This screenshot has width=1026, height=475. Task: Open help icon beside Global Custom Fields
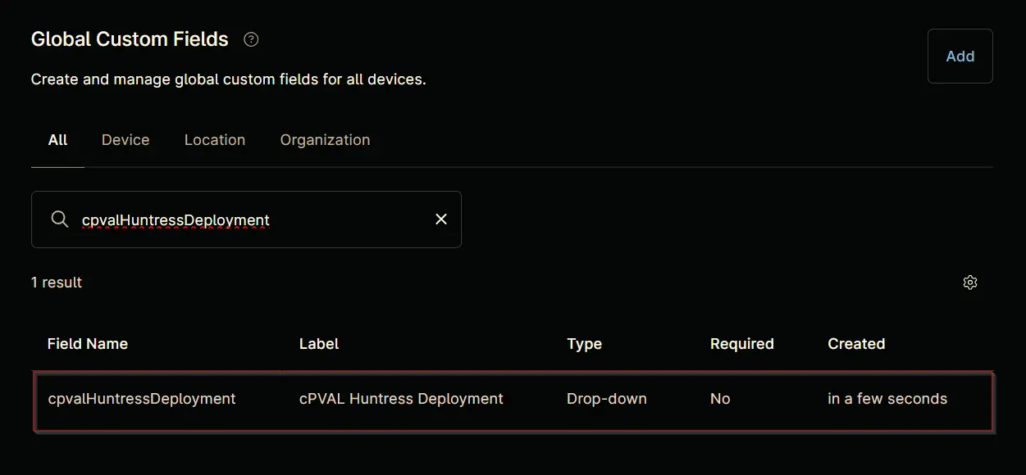coord(252,39)
